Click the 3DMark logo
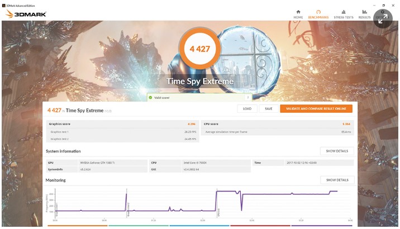Image resolution: width=400 pixels, height=229 pixels. point(26,14)
